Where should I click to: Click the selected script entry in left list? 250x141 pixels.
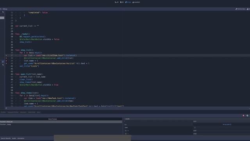2,18
